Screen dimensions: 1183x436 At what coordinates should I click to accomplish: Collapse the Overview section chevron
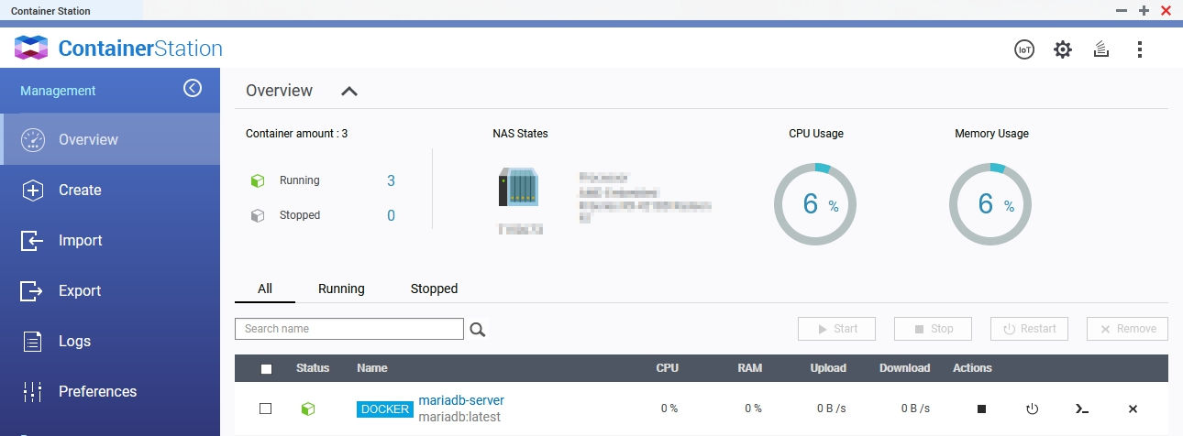(349, 91)
